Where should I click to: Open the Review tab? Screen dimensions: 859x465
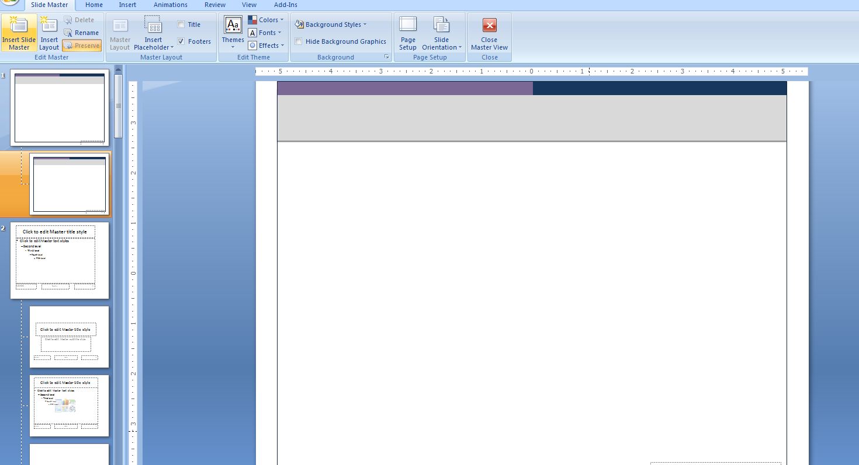click(x=215, y=5)
